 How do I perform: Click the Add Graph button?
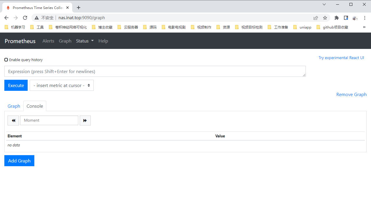19,161
